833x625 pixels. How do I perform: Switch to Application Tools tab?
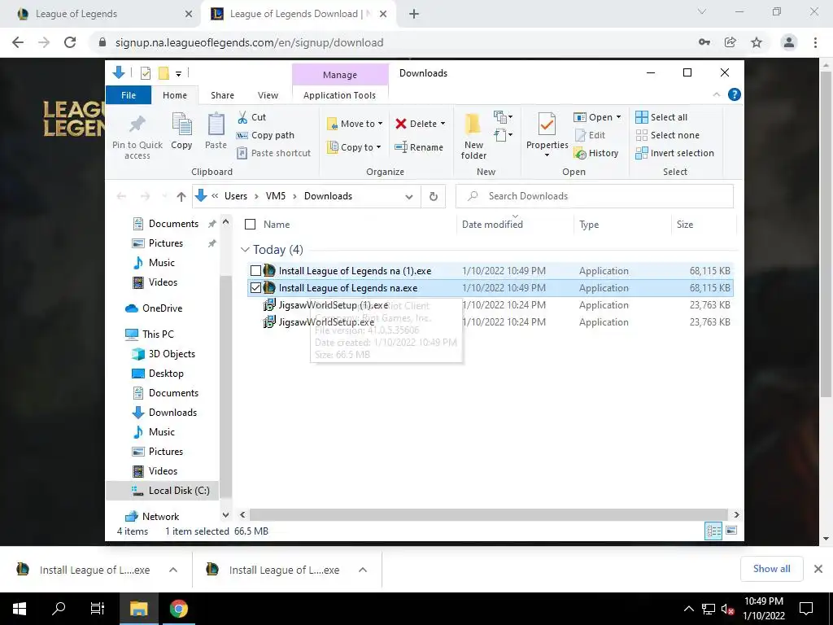click(339, 95)
